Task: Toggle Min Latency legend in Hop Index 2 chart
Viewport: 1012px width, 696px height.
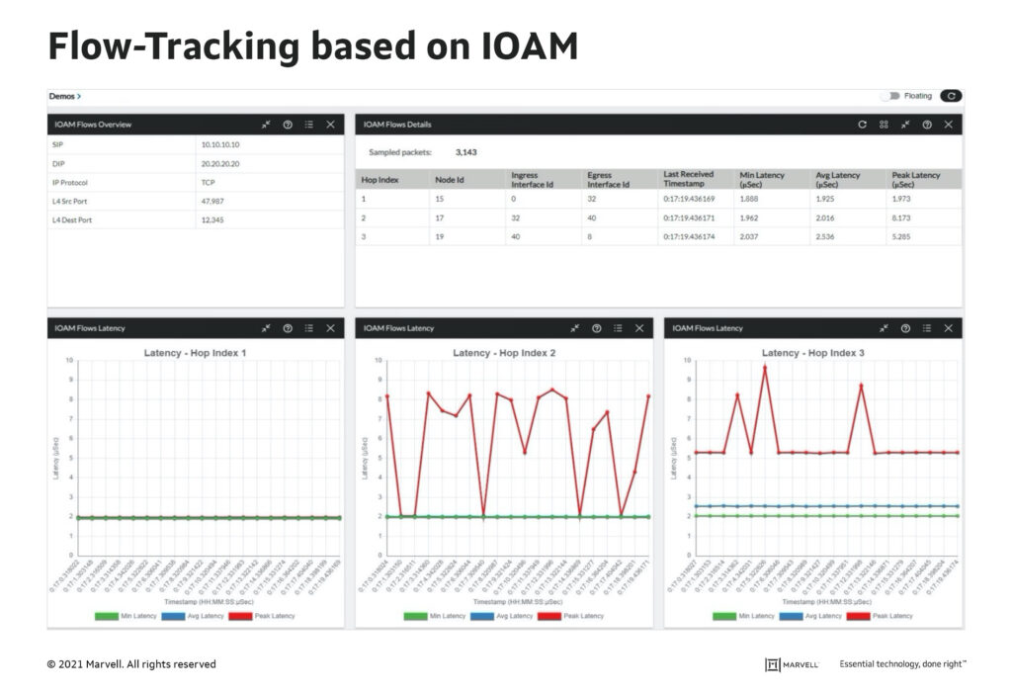Action: [x=435, y=616]
